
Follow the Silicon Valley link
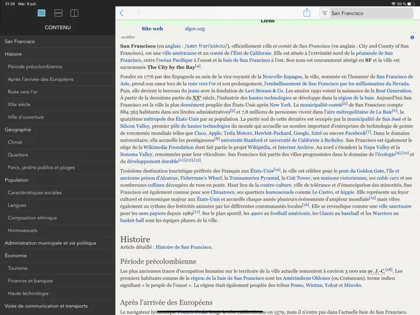coord(135,126)
